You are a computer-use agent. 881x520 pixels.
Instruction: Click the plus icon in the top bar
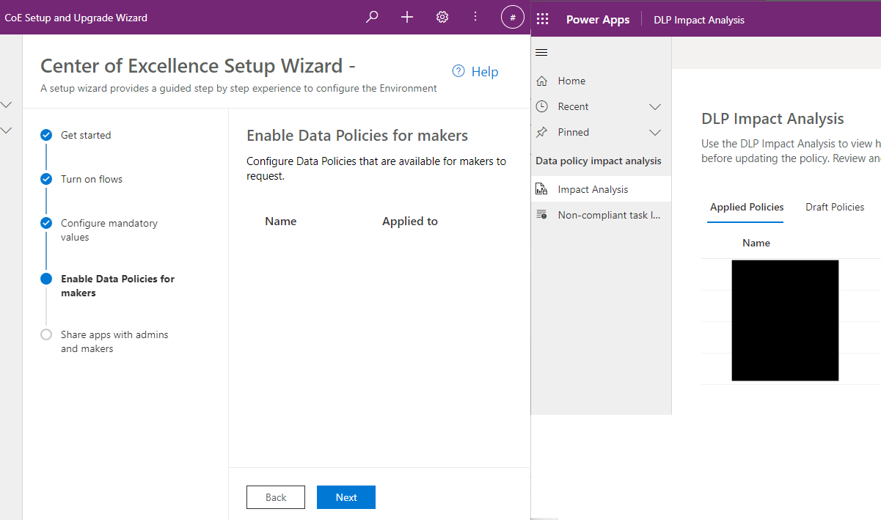[406, 16]
